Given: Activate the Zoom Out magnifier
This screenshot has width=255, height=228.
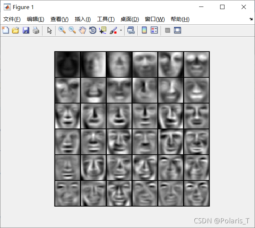Looking at the screenshot, I should tap(72, 30).
